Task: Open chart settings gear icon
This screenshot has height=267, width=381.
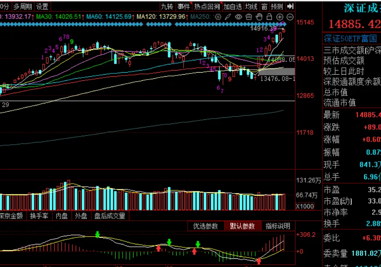Action: [218, 17]
